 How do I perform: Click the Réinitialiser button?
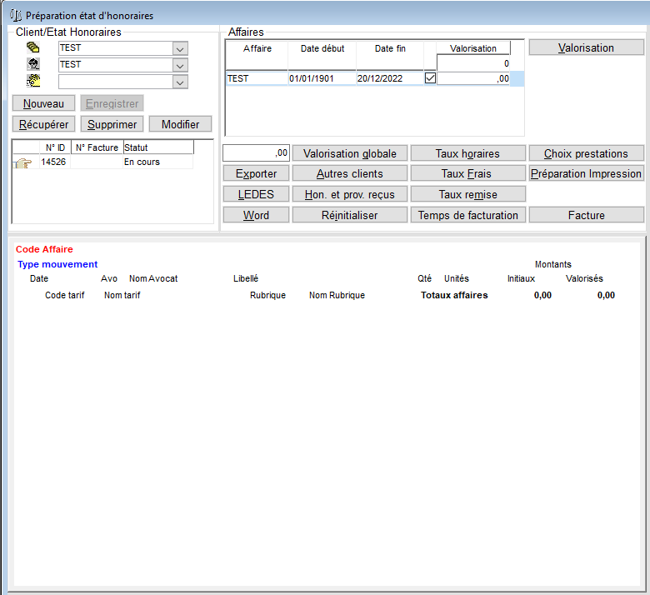pos(349,215)
